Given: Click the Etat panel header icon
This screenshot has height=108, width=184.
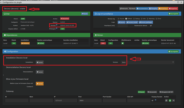Looking at the screenshot, I should [x=5, y=14].
